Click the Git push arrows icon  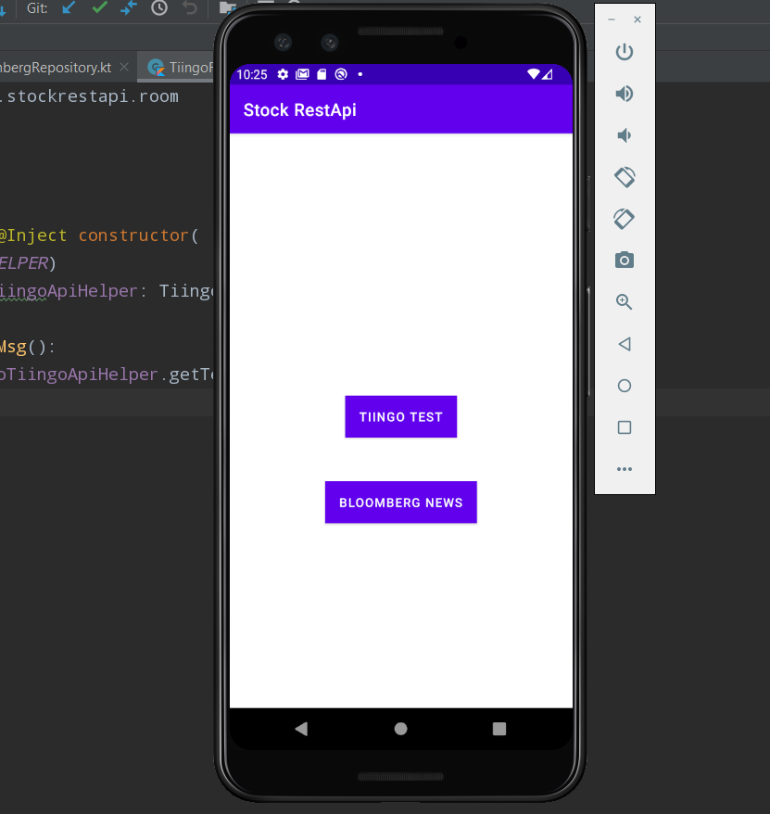pyautogui.click(x=129, y=7)
